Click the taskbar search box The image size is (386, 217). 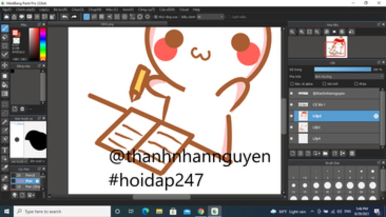62,211
